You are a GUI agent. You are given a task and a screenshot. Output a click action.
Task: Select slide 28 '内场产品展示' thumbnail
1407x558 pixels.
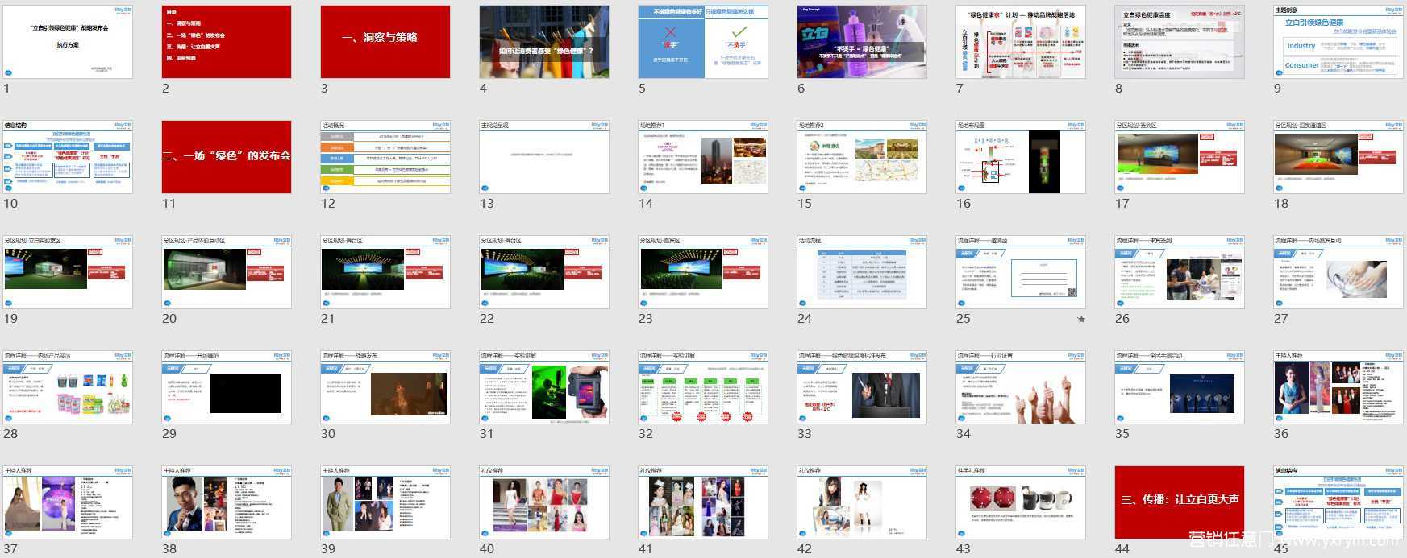click(x=68, y=387)
